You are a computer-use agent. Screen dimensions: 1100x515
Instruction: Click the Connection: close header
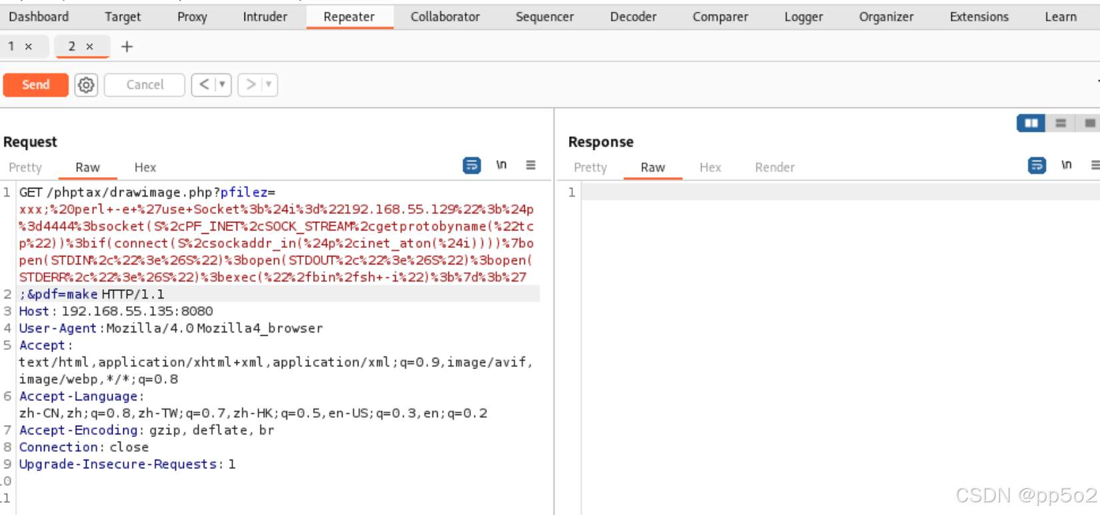click(x=84, y=447)
